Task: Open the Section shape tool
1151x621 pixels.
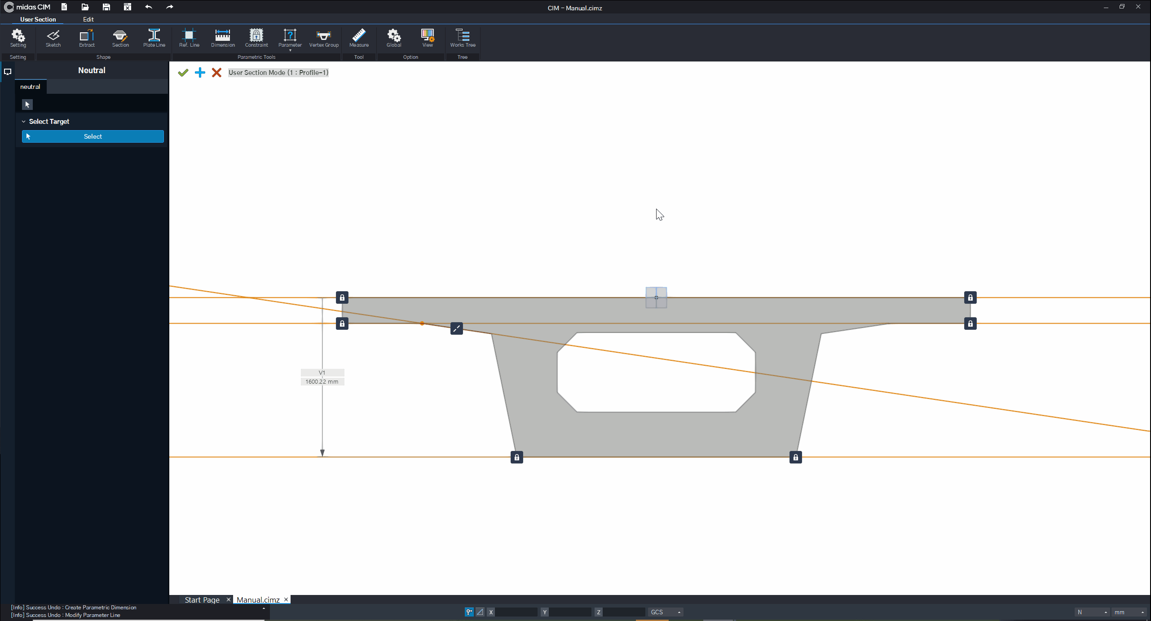Action: (120, 38)
